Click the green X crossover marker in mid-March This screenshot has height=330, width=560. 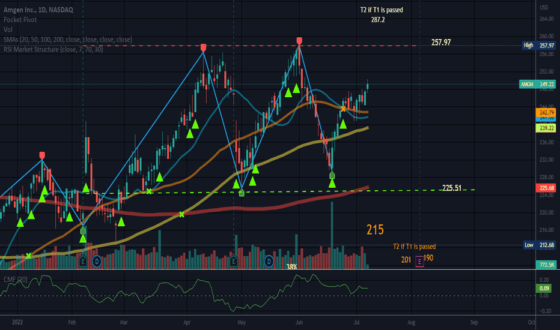pyautogui.click(x=149, y=191)
